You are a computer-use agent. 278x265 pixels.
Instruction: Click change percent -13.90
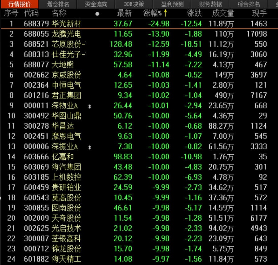pos(159,34)
